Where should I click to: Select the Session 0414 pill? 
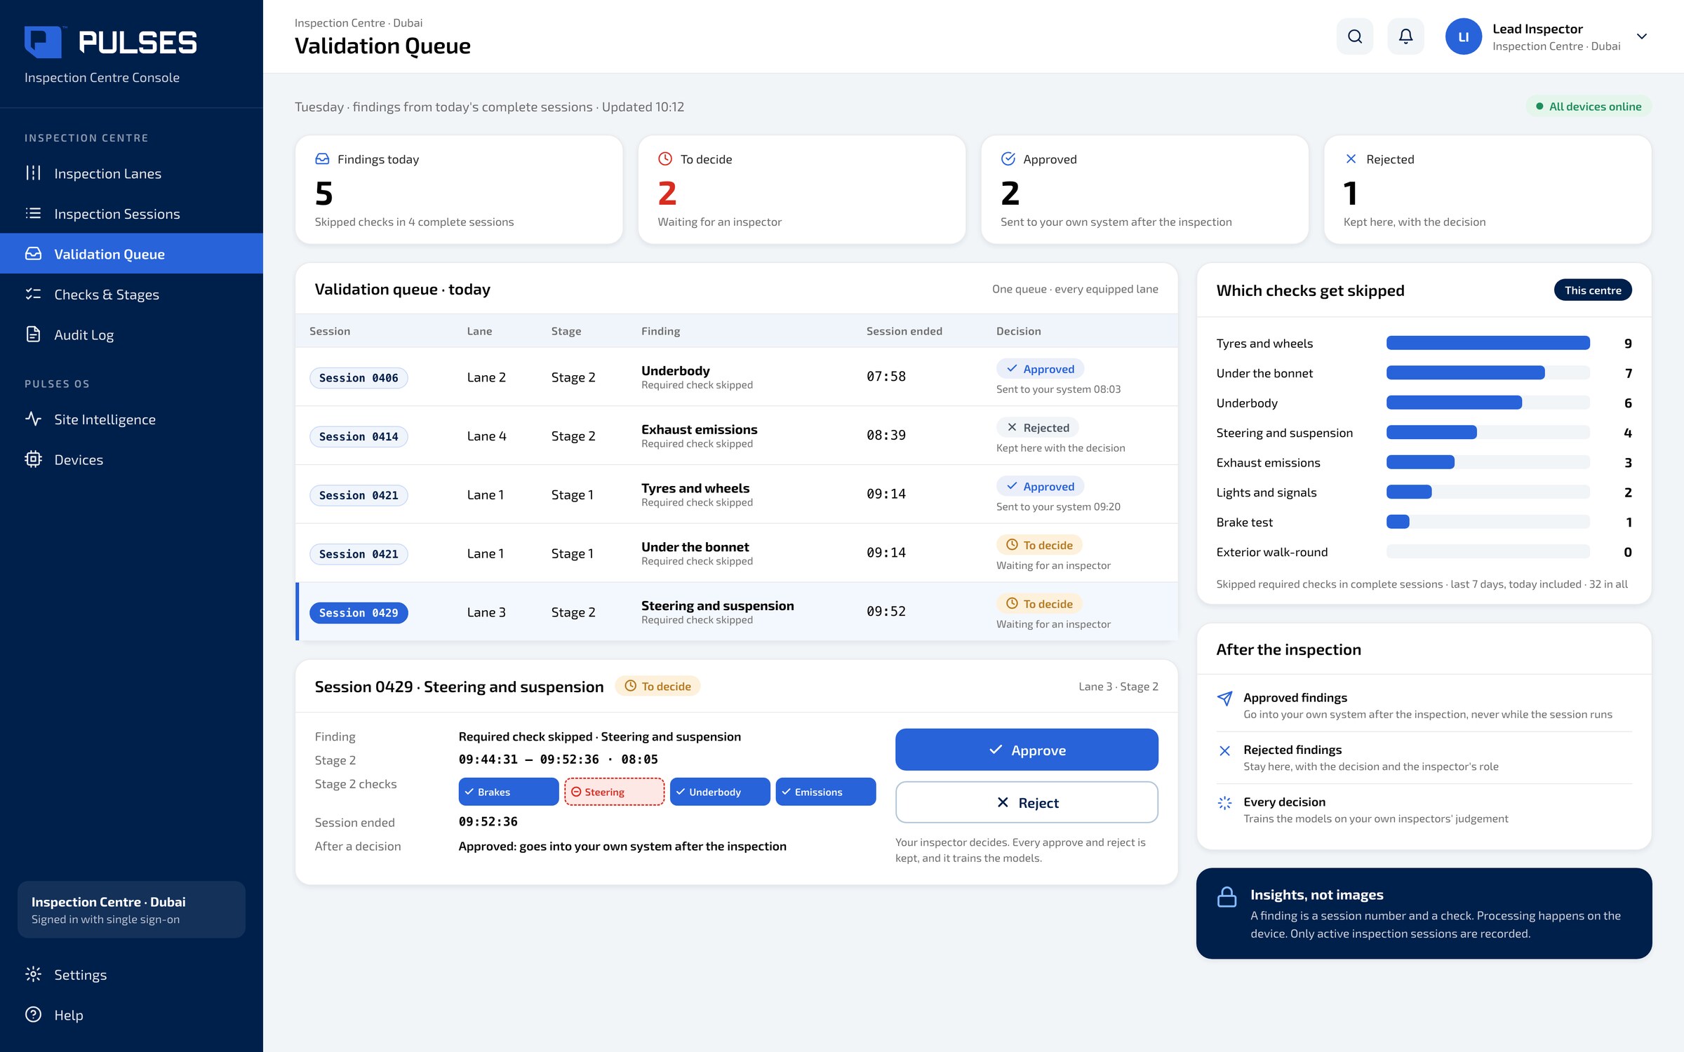click(359, 436)
